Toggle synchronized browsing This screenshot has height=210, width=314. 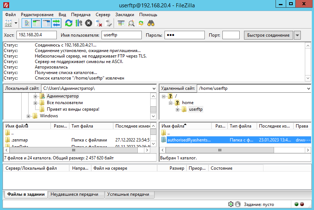pos(141,23)
